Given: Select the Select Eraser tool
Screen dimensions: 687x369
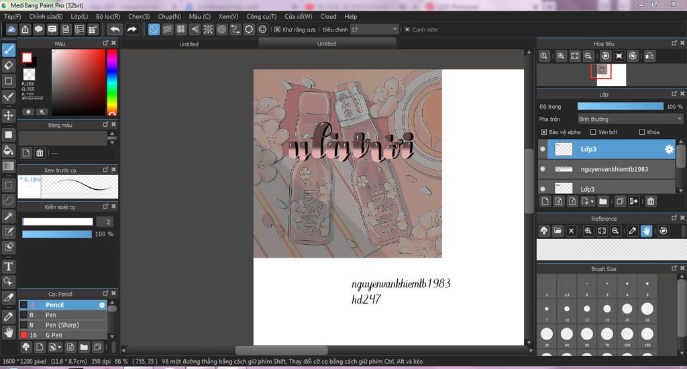Looking at the screenshot, I should click(9, 247).
